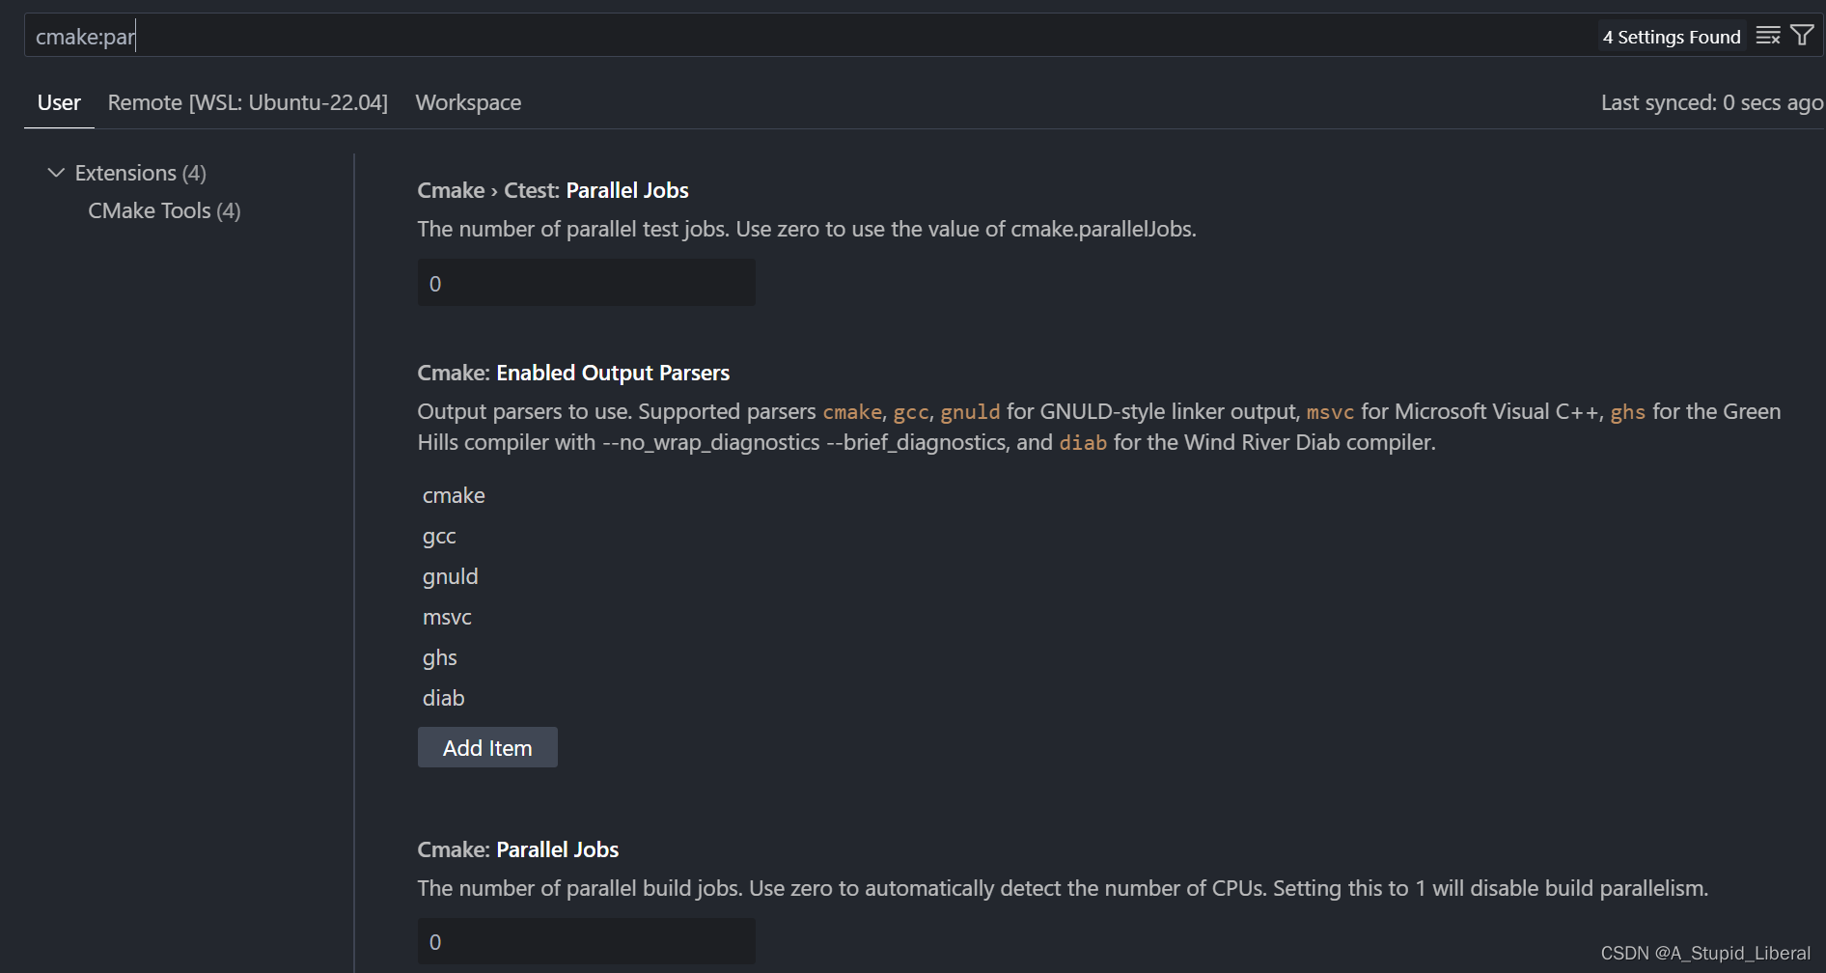The height and width of the screenshot is (973, 1826).
Task: Select the diab parser list item
Action: pyautogui.click(x=443, y=698)
